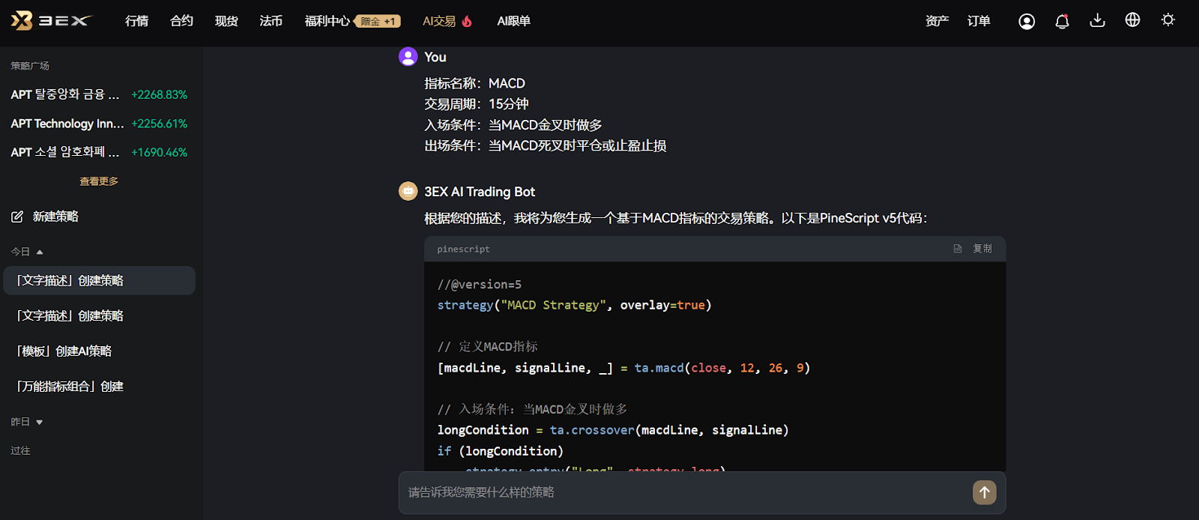Click the 3EX logo icon

22,21
